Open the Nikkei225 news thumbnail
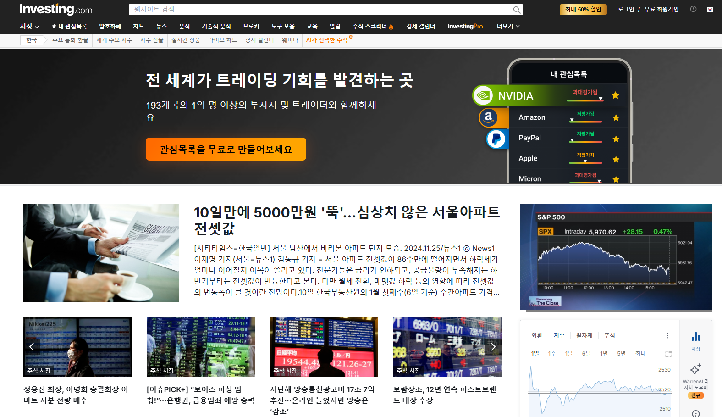 pyautogui.click(x=77, y=347)
